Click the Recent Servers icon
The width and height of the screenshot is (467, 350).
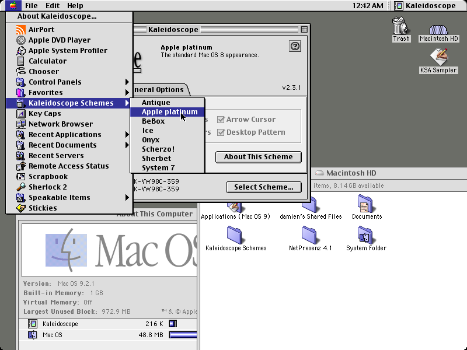(x=21, y=156)
